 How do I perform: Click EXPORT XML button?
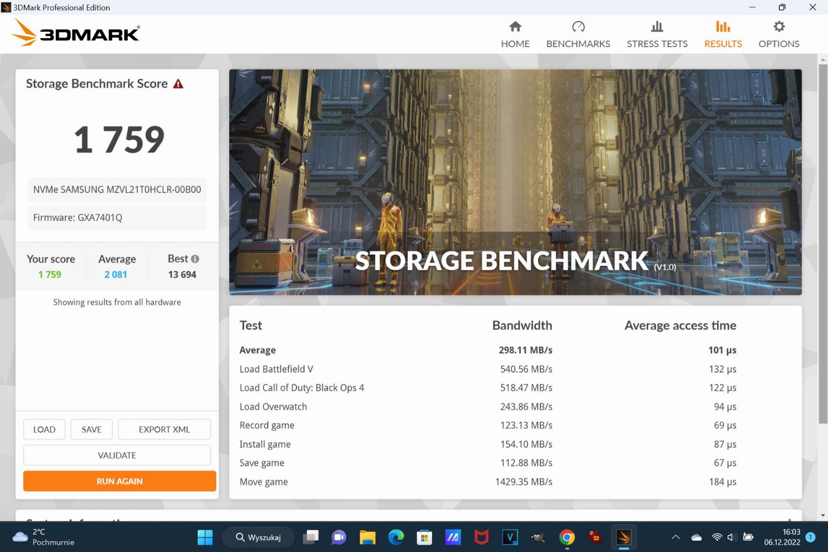point(164,429)
